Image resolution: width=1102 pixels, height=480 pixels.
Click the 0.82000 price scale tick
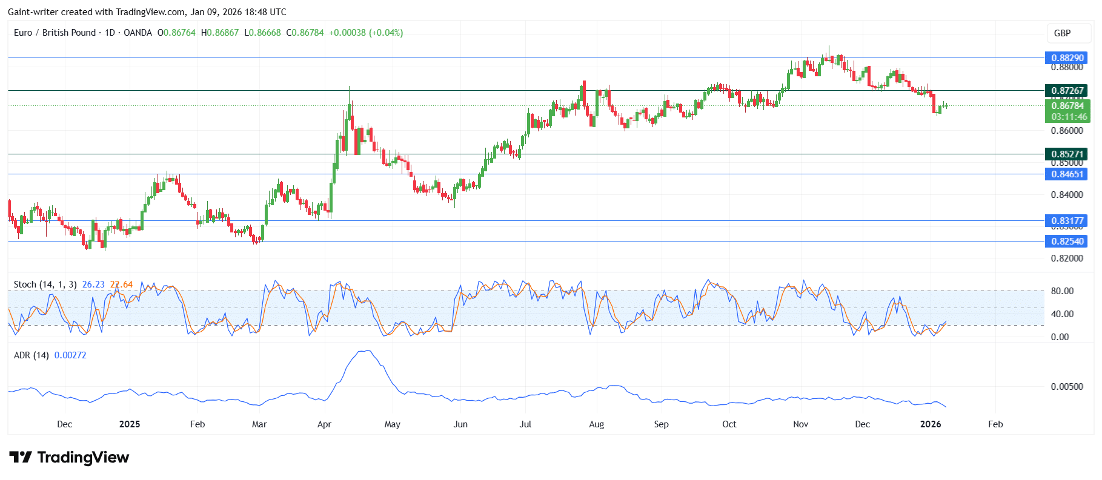click(x=1067, y=258)
